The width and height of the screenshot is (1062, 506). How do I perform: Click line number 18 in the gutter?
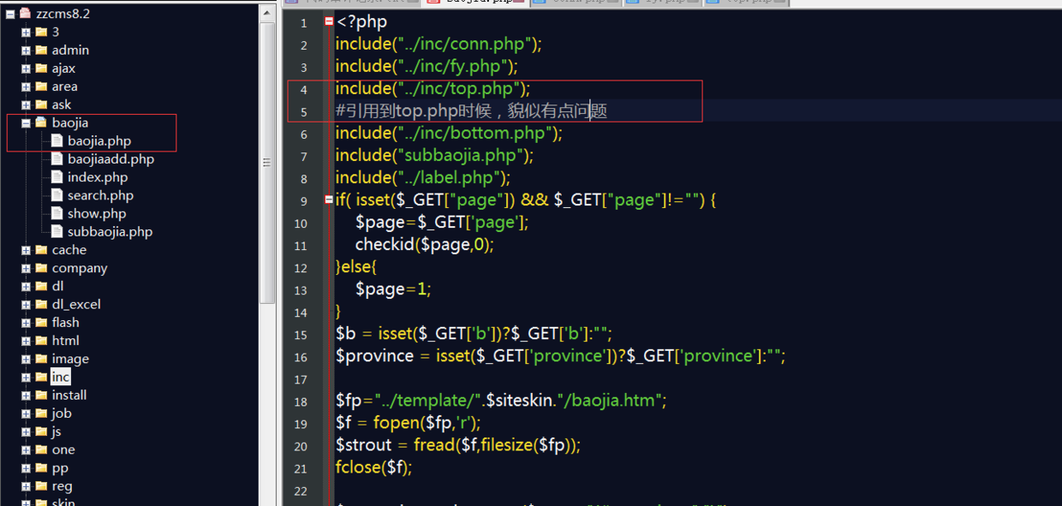pyautogui.click(x=301, y=402)
